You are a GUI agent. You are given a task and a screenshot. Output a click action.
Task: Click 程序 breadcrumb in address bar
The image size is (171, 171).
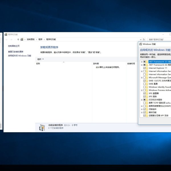click(40, 39)
